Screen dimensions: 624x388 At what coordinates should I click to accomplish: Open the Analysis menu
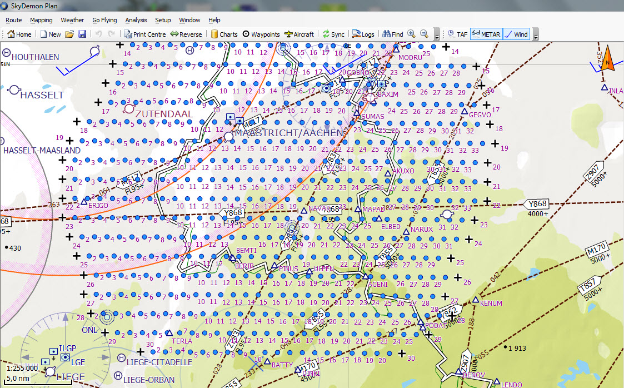pyautogui.click(x=136, y=20)
